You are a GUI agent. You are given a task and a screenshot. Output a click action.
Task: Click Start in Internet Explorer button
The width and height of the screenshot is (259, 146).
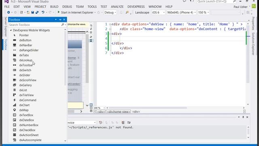(75, 13)
